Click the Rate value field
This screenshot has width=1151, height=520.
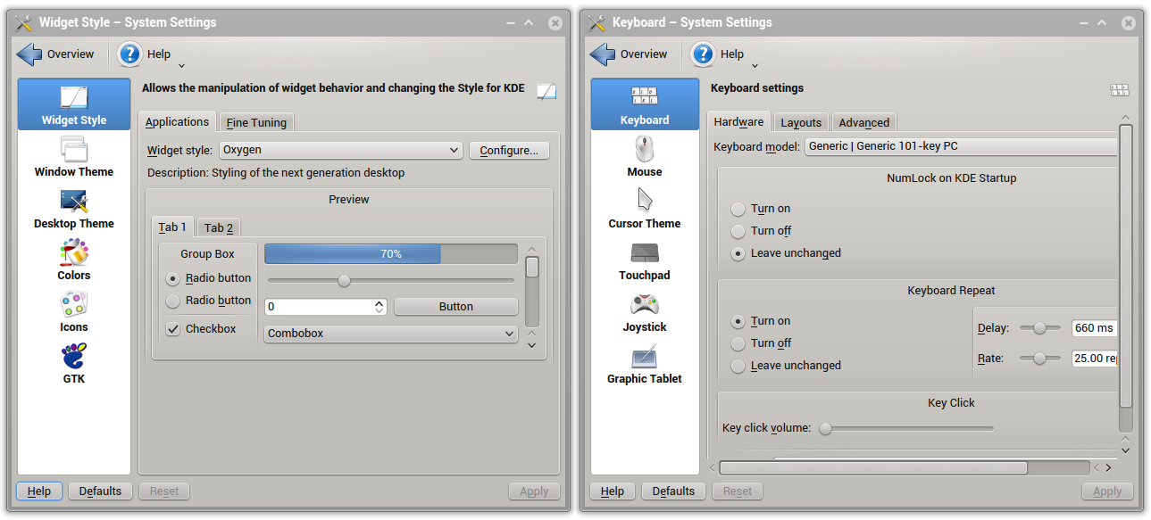coord(1095,359)
